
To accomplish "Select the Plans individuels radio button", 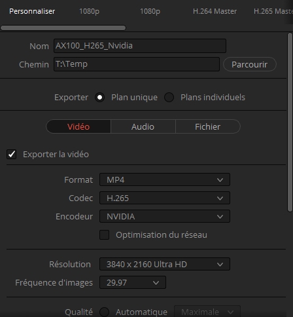I will tap(169, 98).
